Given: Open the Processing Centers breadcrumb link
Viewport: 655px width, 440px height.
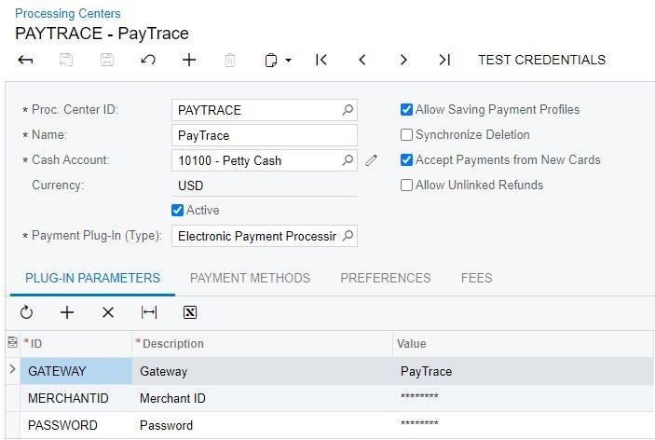Looking at the screenshot, I should coord(68,13).
